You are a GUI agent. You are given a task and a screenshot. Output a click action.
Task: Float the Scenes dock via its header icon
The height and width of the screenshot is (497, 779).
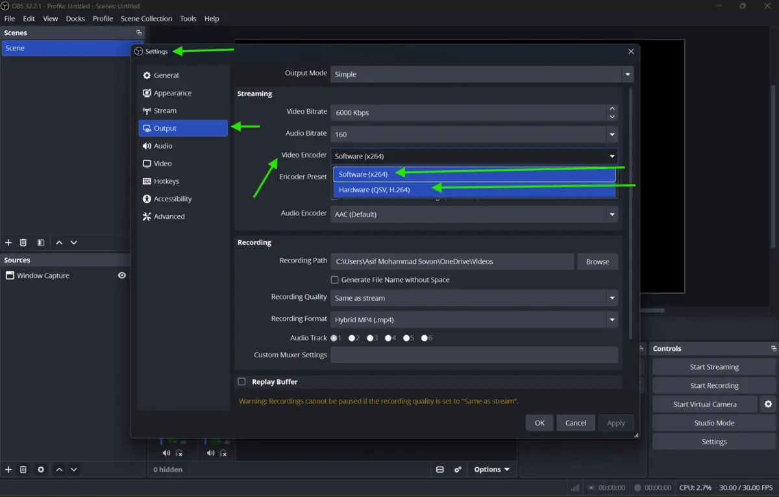click(x=138, y=32)
